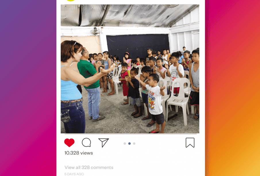260x176 pixels.
Task: Click the 5 DAYS AGO timestamp
Action: pyautogui.click(x=74, y=174)
